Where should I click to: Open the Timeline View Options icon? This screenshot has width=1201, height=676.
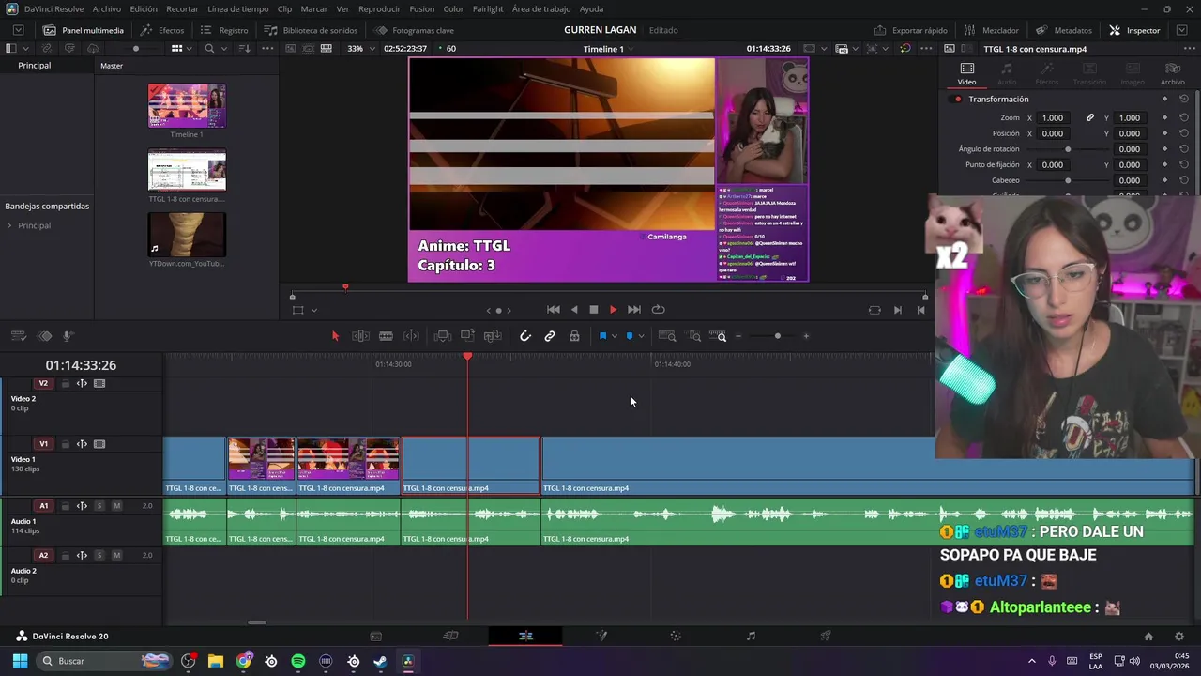click(18, 336)
